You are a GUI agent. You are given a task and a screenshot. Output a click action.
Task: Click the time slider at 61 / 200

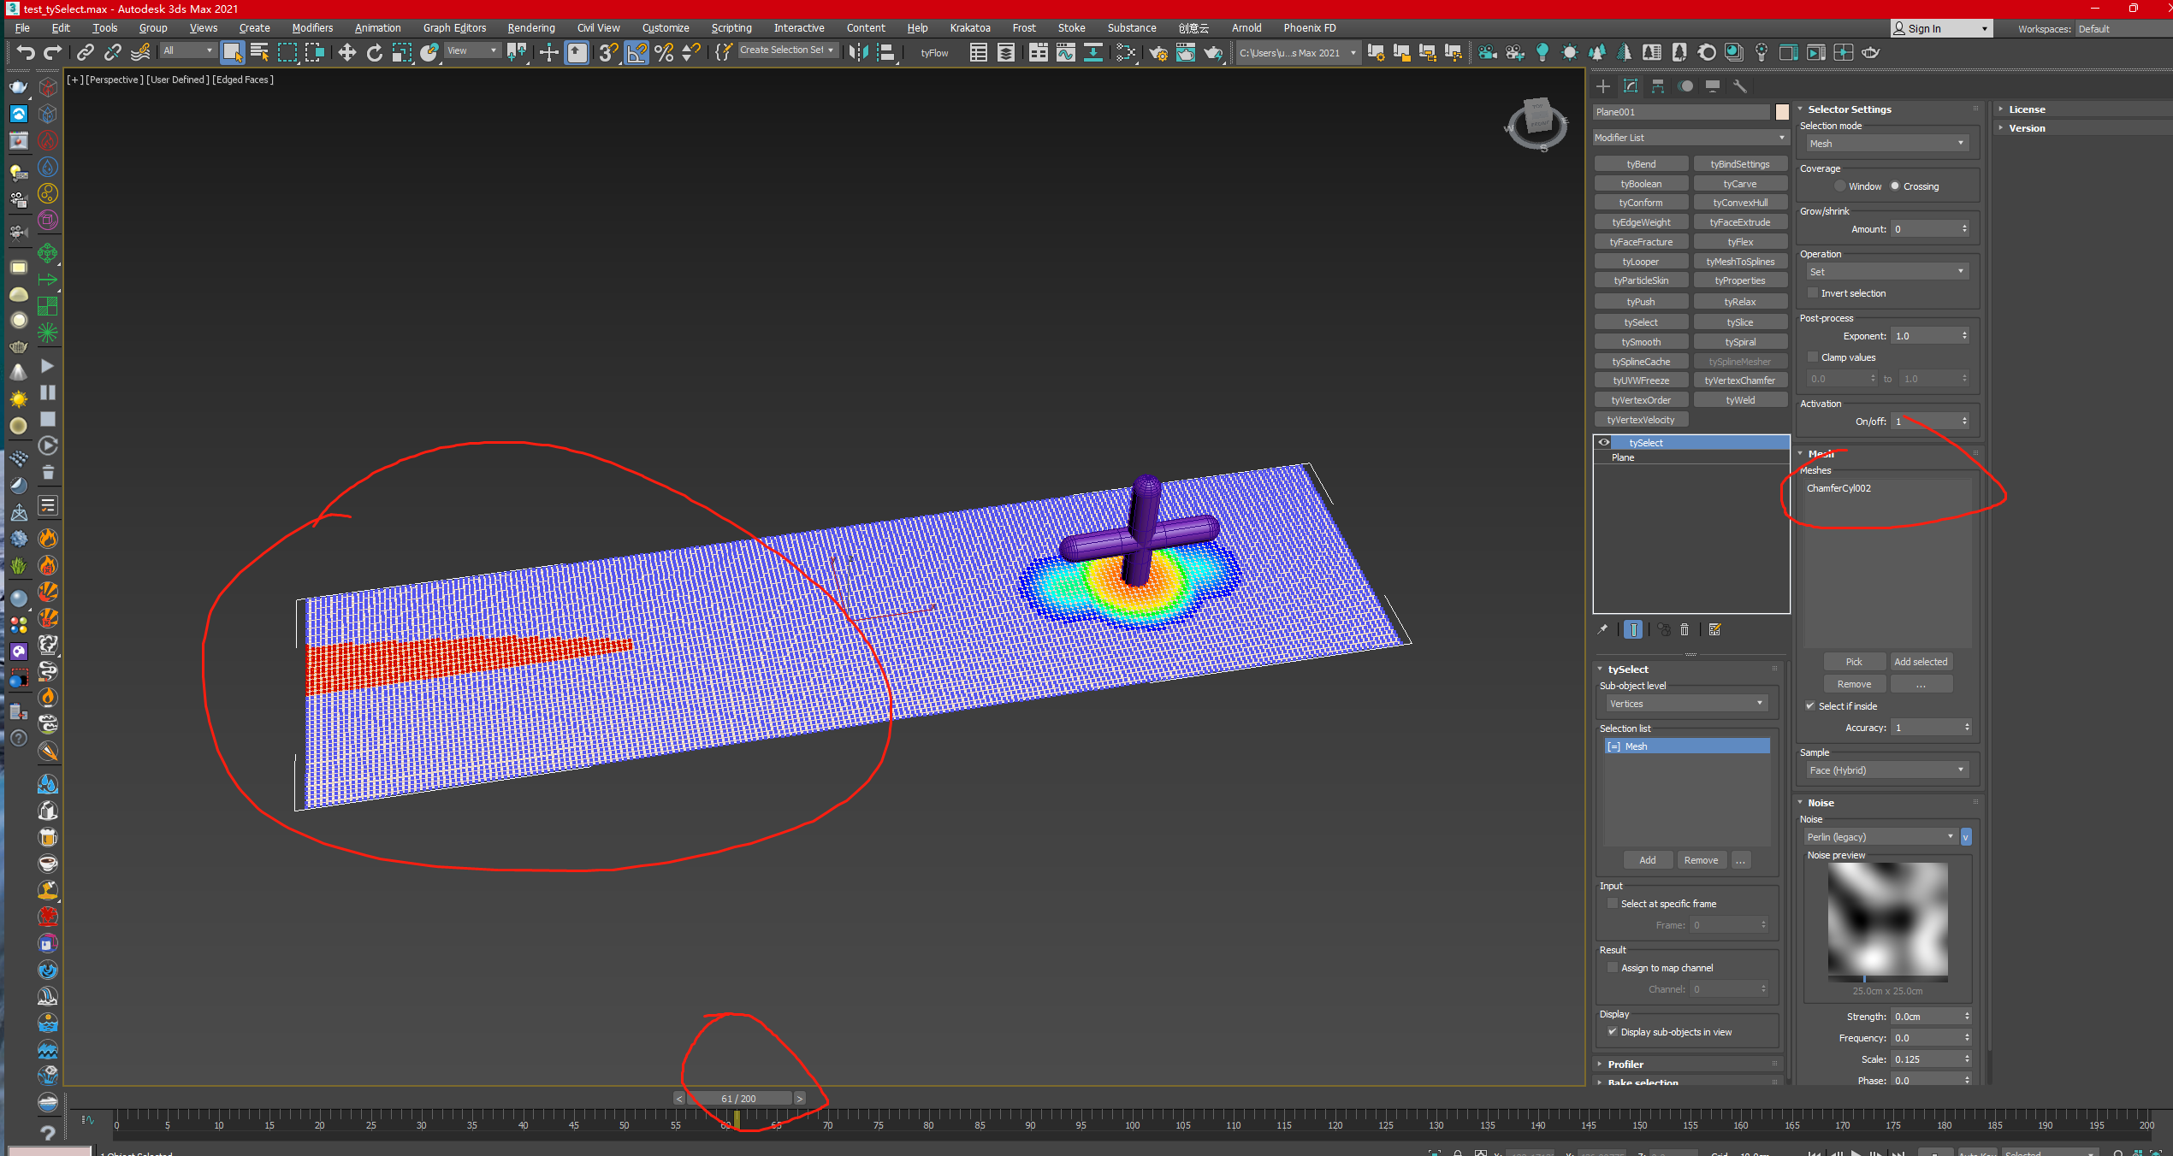pos(738,1099)
